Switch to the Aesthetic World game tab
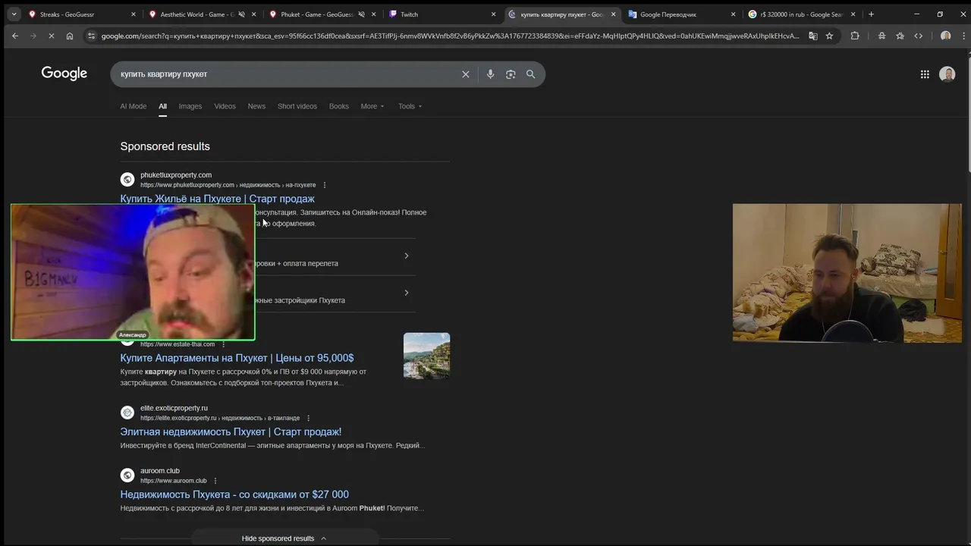 point(201,14)
